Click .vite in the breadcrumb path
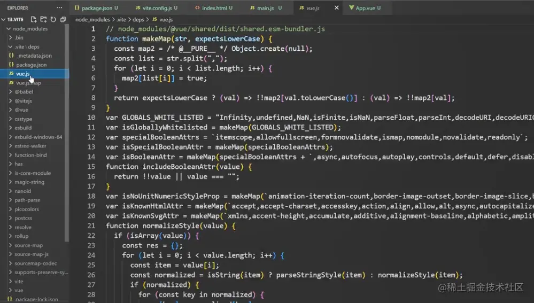534x303 pixels. point(121,19)
